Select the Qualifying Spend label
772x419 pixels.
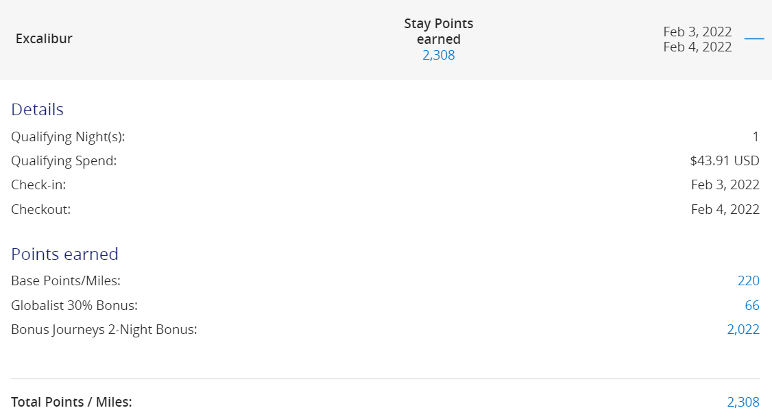64,160
